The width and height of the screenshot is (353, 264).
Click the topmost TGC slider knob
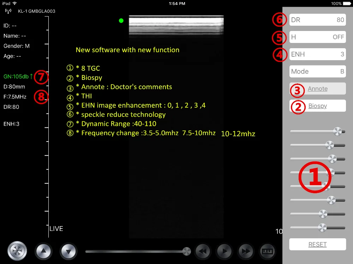337,131
